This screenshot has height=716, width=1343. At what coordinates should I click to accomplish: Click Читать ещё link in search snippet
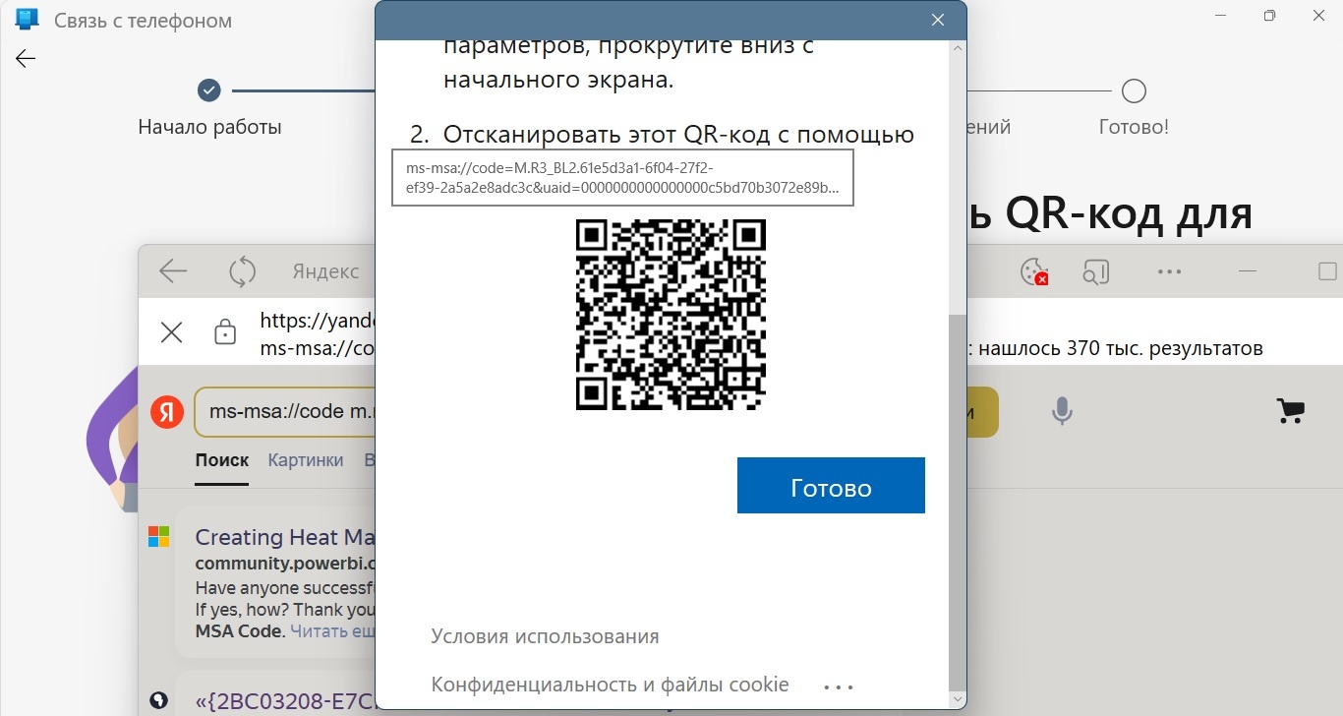(x=332, y=631)
